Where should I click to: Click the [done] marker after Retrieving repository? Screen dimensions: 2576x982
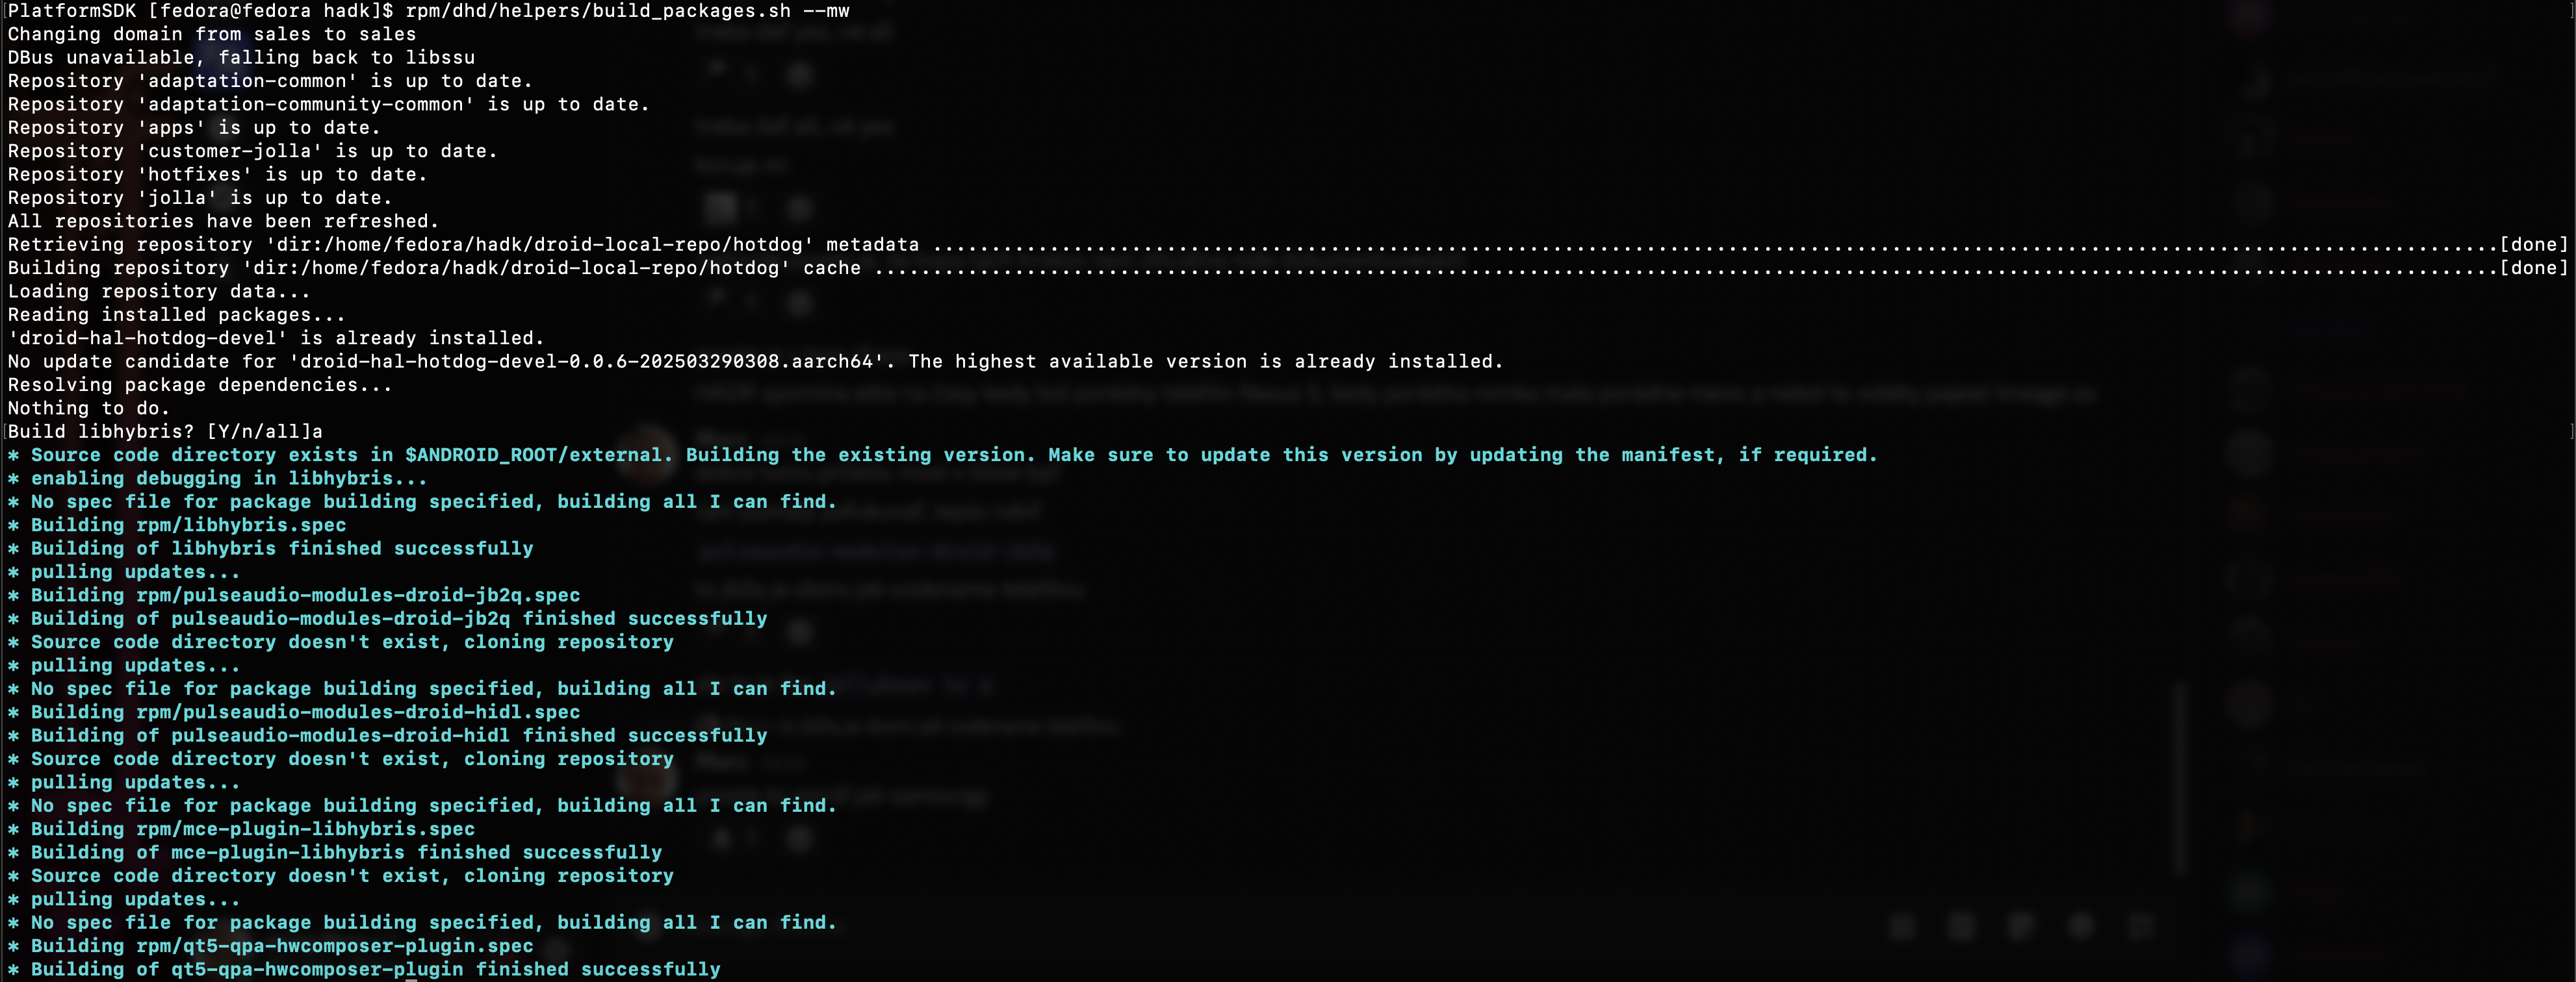point(2533,245)
